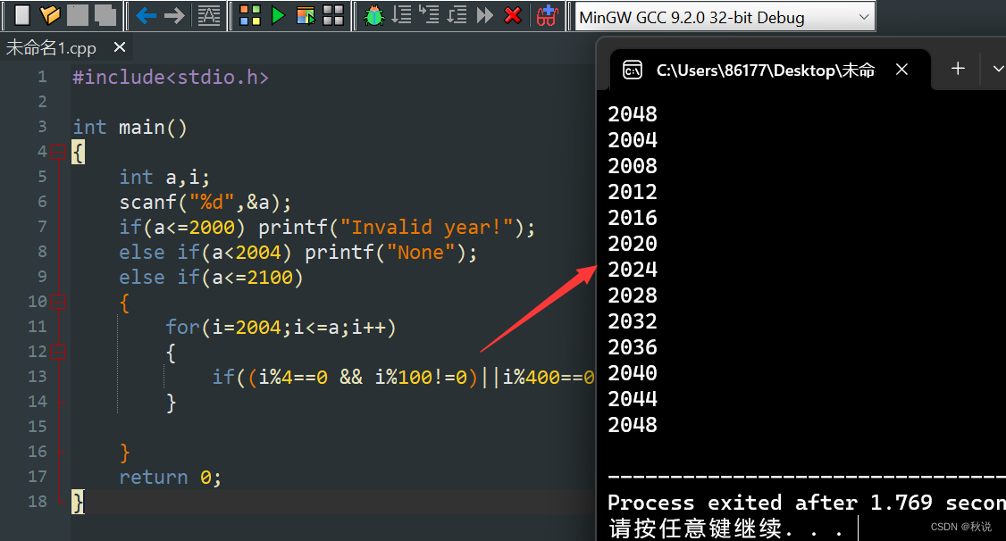Collapse the else-if block fold at line 10
The image size is (1006, 541).
58,301
